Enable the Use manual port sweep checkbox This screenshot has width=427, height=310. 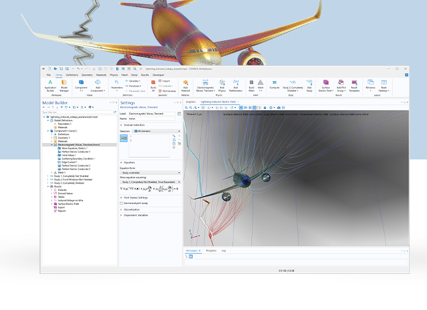(122, 203)
